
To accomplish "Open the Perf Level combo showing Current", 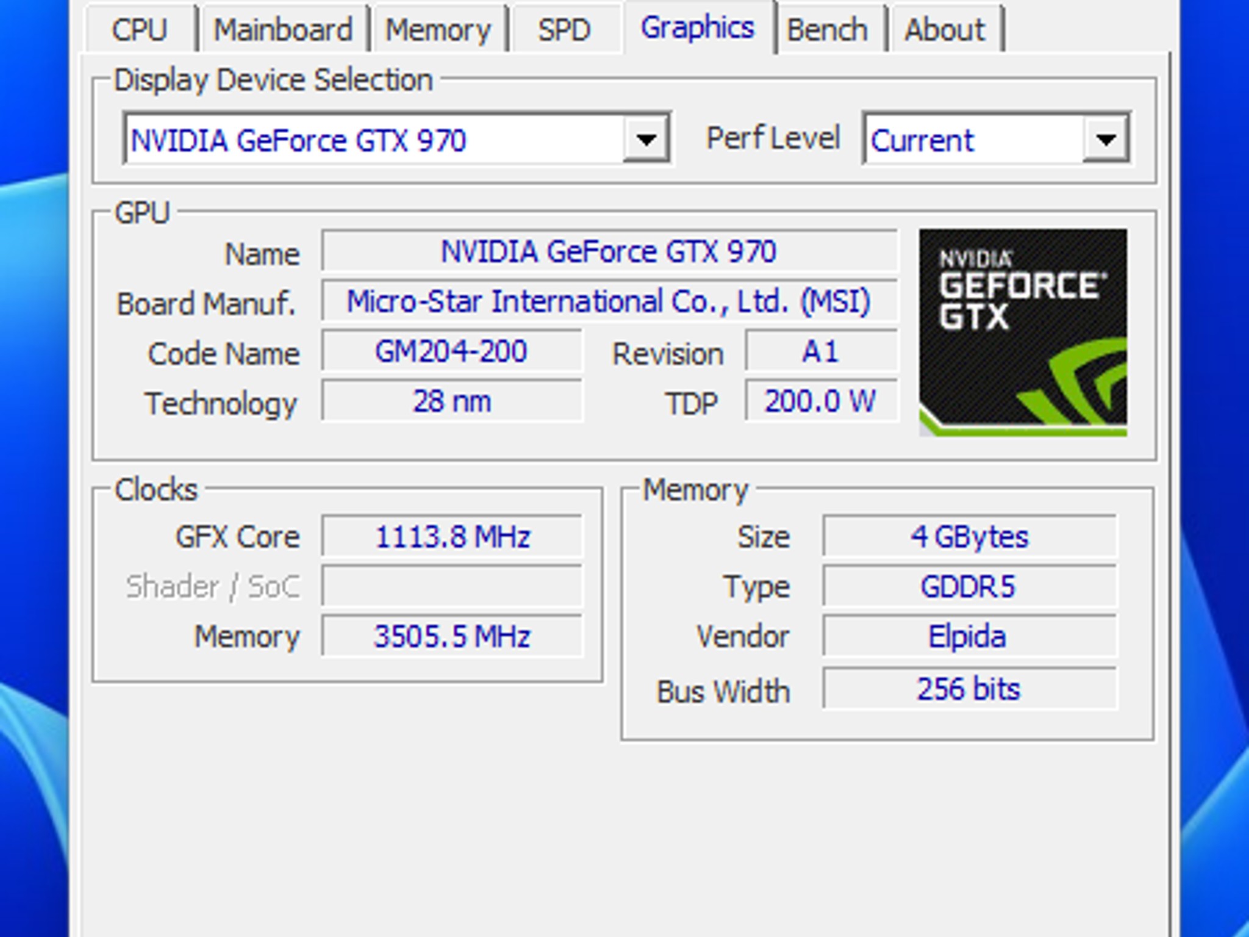I will click(997, 139).
